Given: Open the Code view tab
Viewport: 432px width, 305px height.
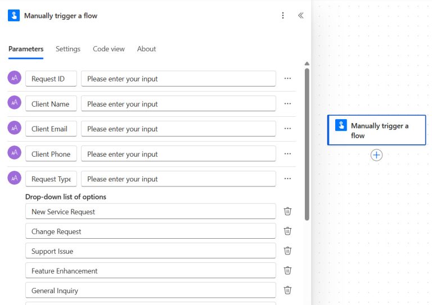Looking at the screenshot, I should (109, 49).
